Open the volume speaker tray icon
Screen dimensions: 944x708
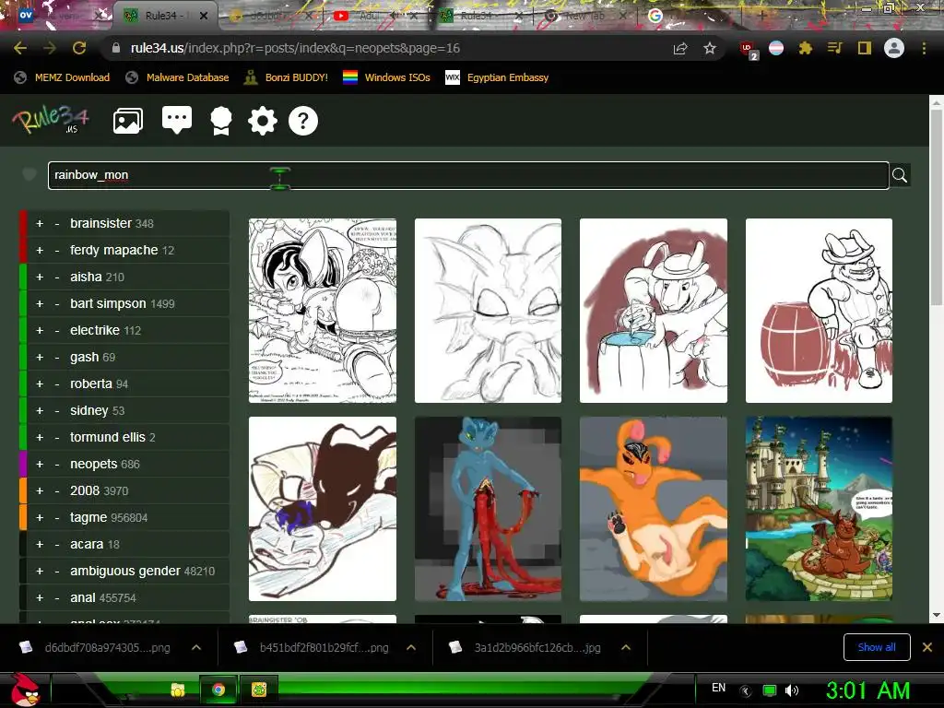click(x=792, y=690)
